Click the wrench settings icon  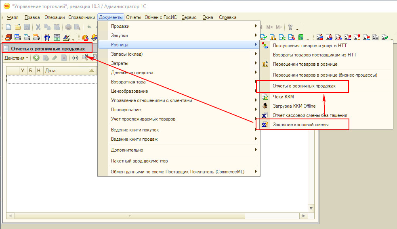[290, 27]
